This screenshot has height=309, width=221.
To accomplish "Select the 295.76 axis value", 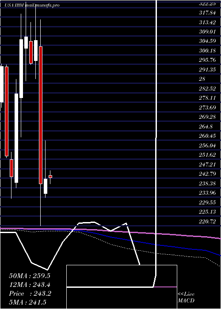I will tap(207, 60).
